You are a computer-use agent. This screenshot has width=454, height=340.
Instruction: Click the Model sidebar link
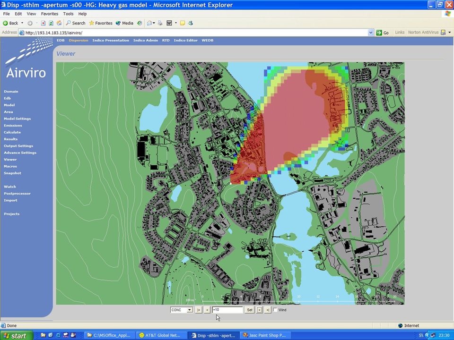click(x=9, y=105)
